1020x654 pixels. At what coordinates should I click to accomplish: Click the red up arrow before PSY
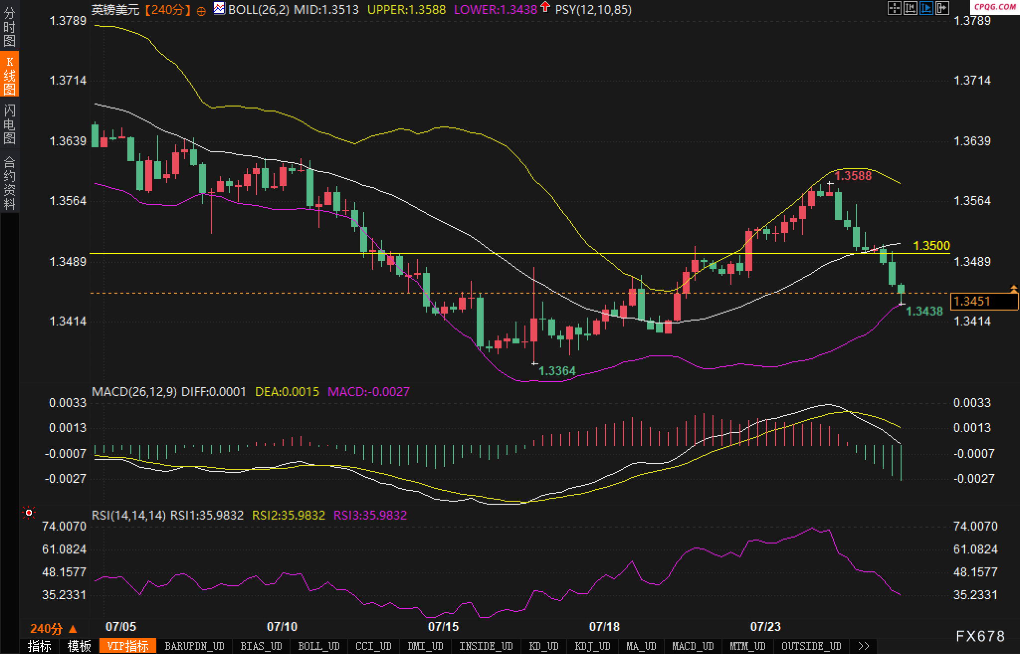[545, 7]
